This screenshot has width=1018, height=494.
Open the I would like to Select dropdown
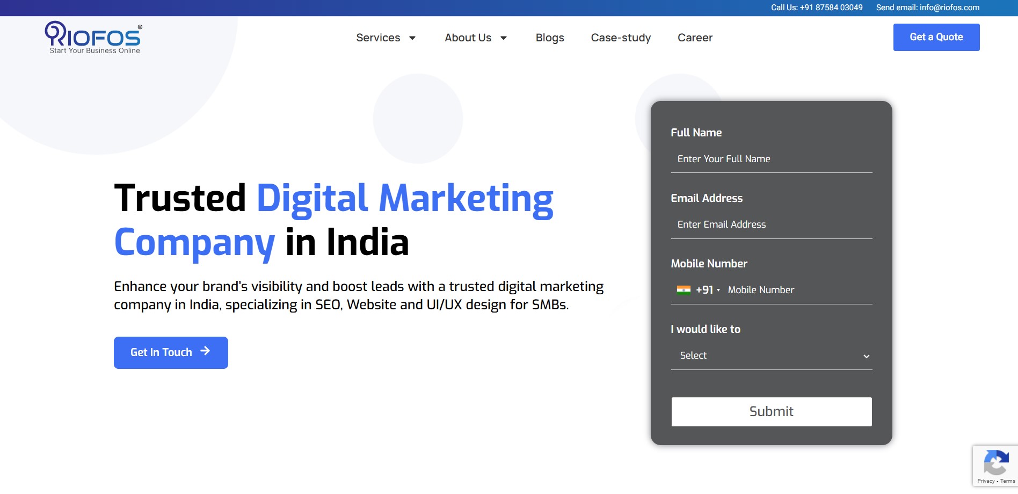[x=772, y=355]
